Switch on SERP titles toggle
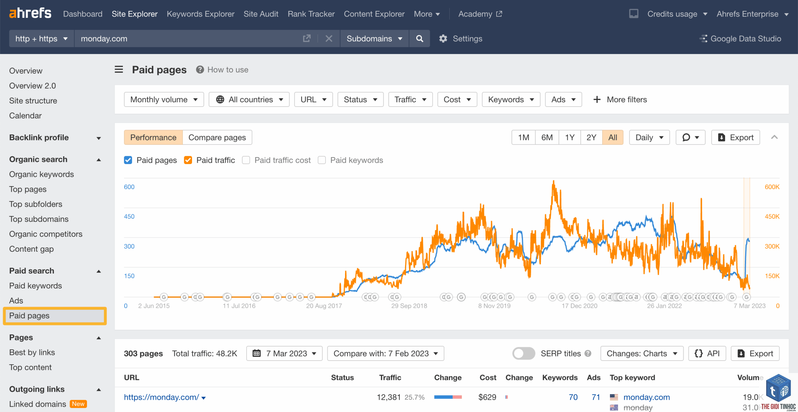The width and height of the screenshot is (798, 412). [x=524, y=353]
